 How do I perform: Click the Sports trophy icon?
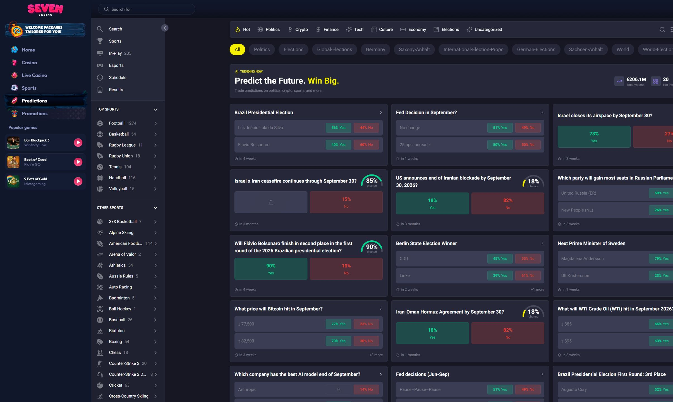pos(100,41)
